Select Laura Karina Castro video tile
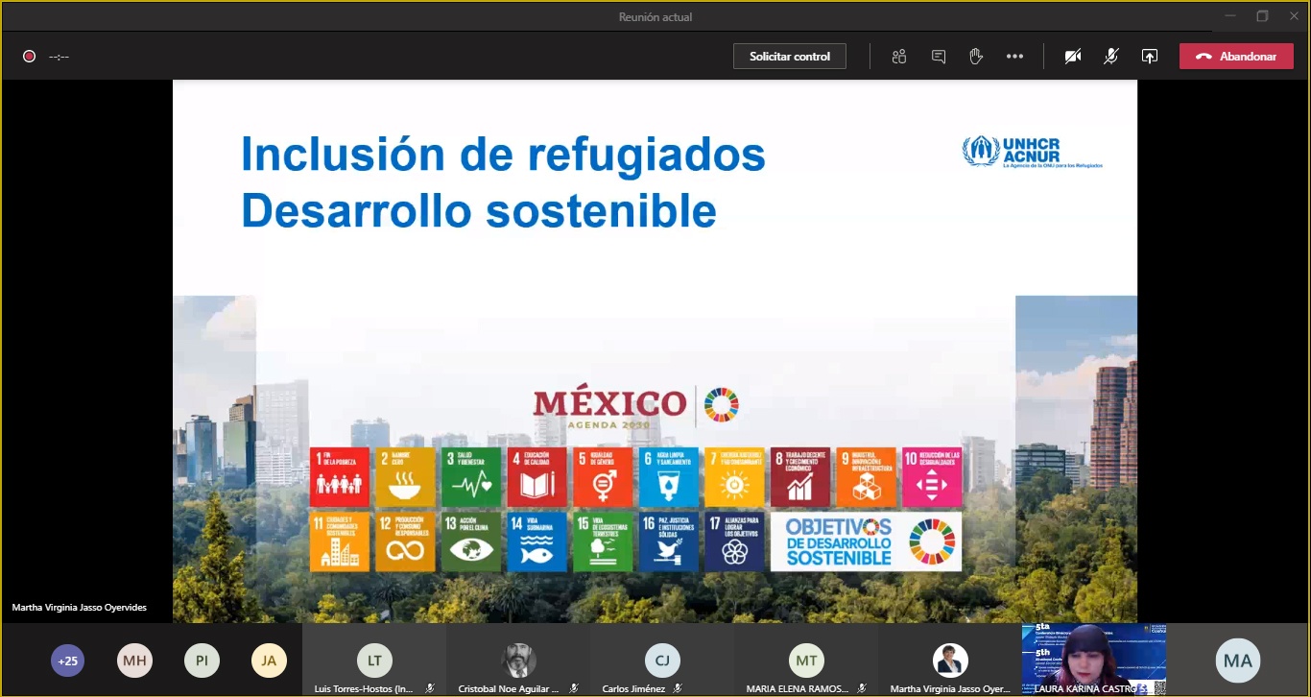Image resolution: width=1311 pixels, height=697 pixels. pos(1093,659)
